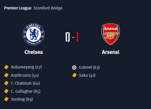Select Azpilicueta (50) booking entry
The width and height of the screenshot is (151, 109).
click(25, 75)
